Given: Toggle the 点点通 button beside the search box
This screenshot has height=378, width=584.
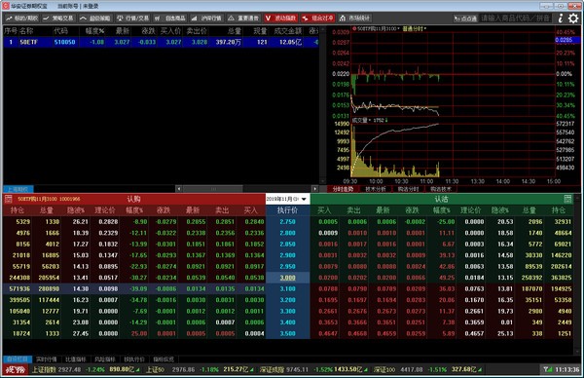Looking at the screenshot, I should tap(466, 19).
